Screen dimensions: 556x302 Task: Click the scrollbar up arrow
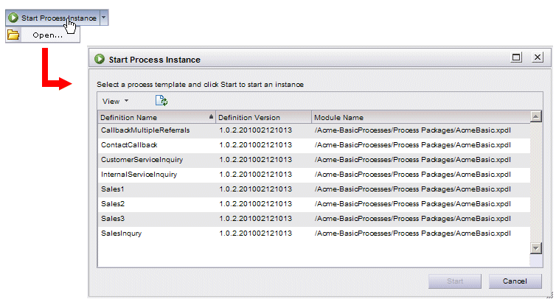pos(536,116)
